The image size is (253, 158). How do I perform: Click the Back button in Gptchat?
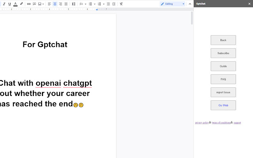[x=223, y=40]
